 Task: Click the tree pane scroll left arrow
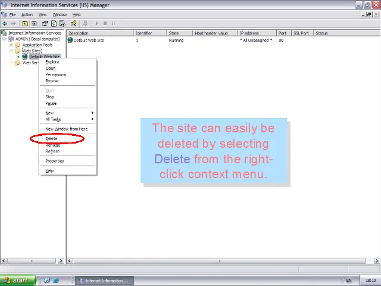[4, 261]
